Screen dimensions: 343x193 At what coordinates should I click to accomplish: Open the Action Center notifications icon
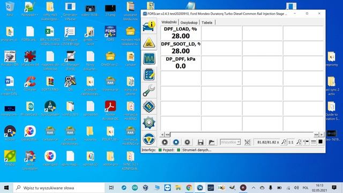[334, 188]
